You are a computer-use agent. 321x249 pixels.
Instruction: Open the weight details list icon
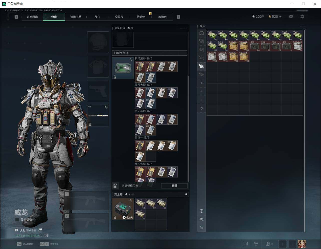click(x=41, y=229)
